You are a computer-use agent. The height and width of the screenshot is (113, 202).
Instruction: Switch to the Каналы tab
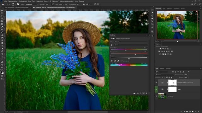162,68
